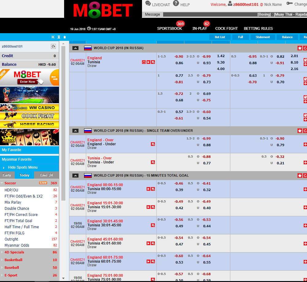
Task: Open the ACE333 slots banner
Action: tap(29, 137)
